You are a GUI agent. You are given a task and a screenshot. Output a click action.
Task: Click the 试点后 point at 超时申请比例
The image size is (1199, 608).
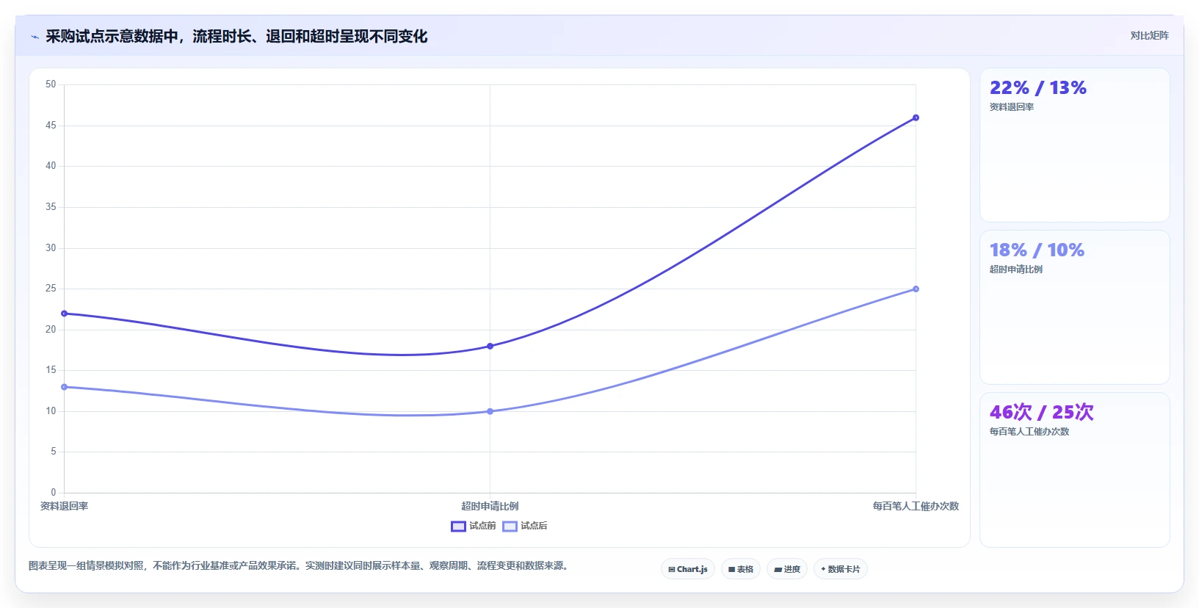490,411
